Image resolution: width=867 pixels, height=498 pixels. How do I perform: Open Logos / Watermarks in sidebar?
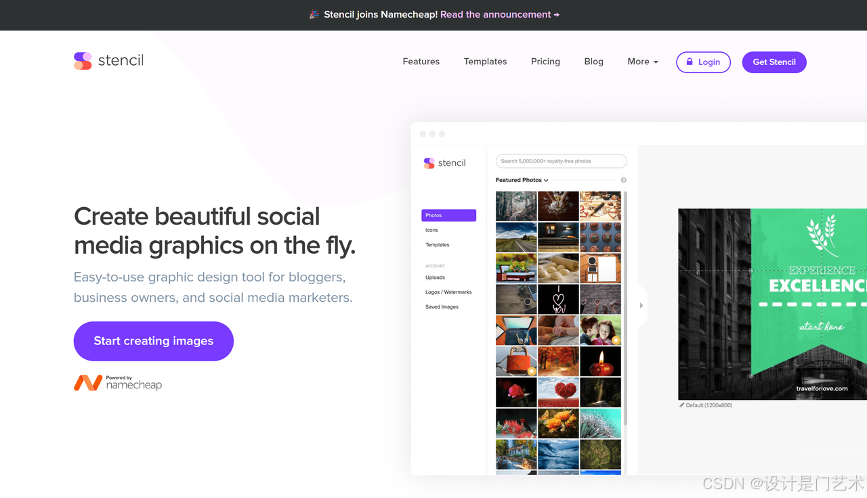coord(448,292)
